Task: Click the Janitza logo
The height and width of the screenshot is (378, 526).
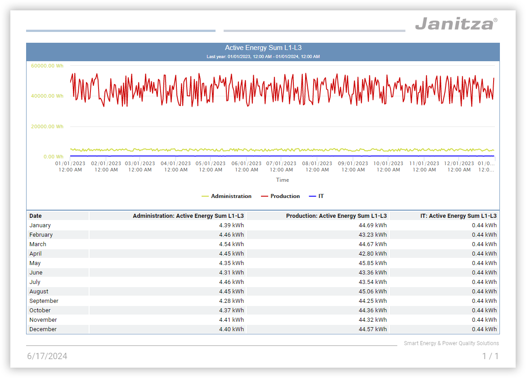Action: tap(455, 23)
